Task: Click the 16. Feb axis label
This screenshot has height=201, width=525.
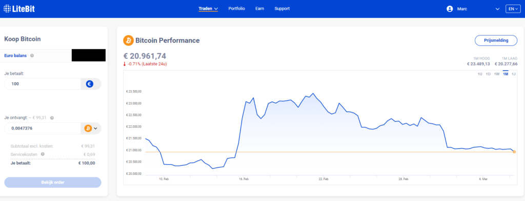Action: pyautogui.click(x=244, y=180)
